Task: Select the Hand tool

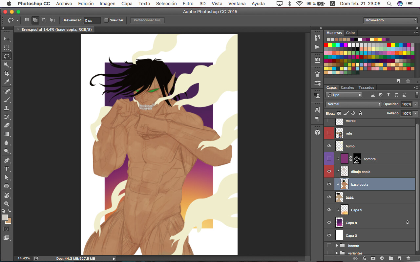Action: pyautogui.click(x=7, y=196)
